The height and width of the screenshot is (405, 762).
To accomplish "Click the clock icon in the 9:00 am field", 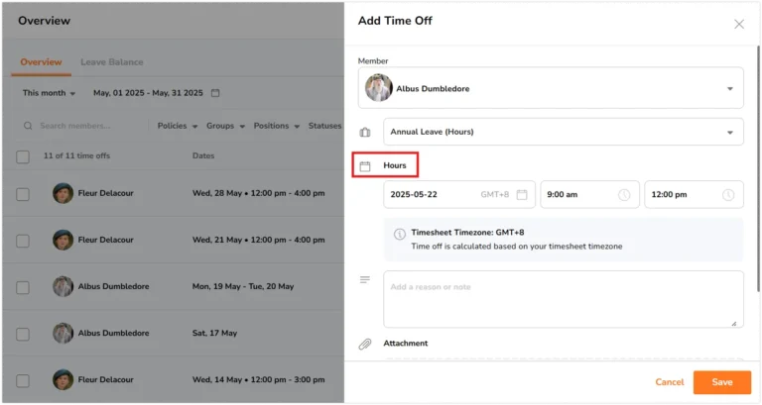I will point(624,195).
